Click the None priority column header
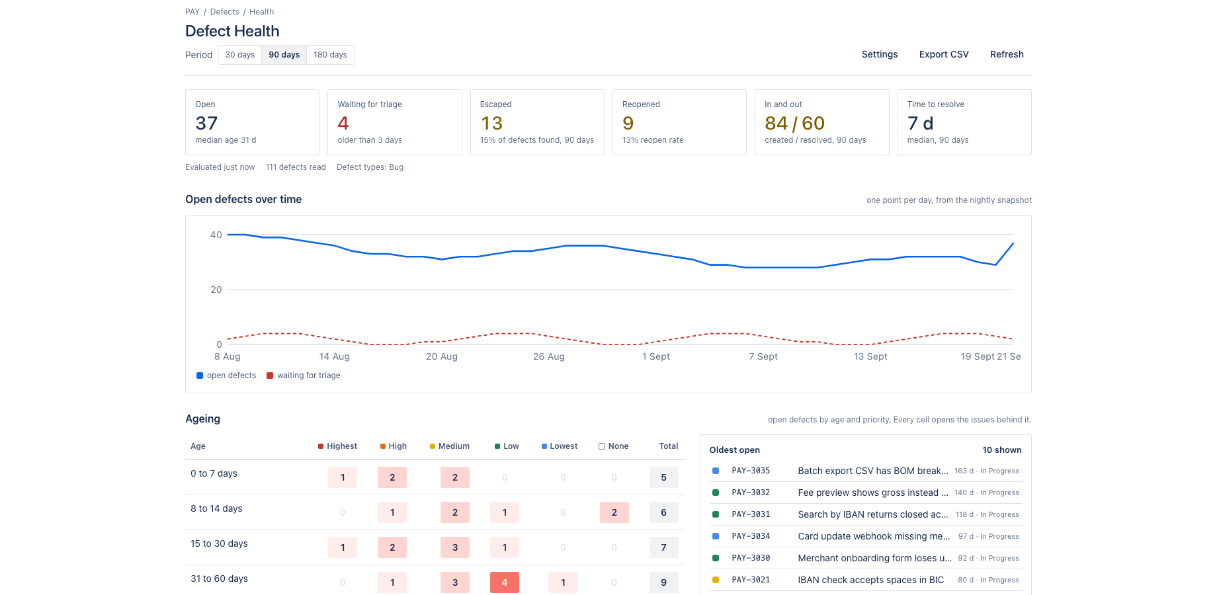Image resolution: width=1217 pixels, height=595 pixels. coord(614,446)
